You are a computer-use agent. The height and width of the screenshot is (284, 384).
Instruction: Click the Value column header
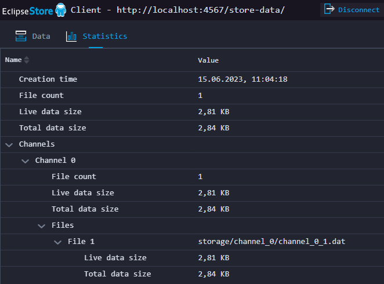[x=208, y=60]
